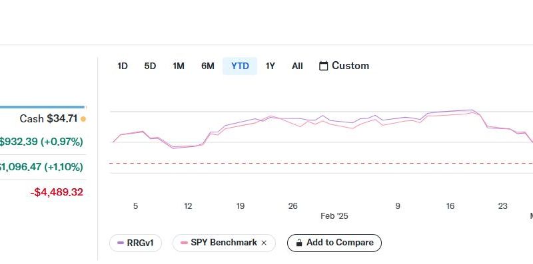Click the Add to Compare button
533x264 pixels.
coord(334,243)
